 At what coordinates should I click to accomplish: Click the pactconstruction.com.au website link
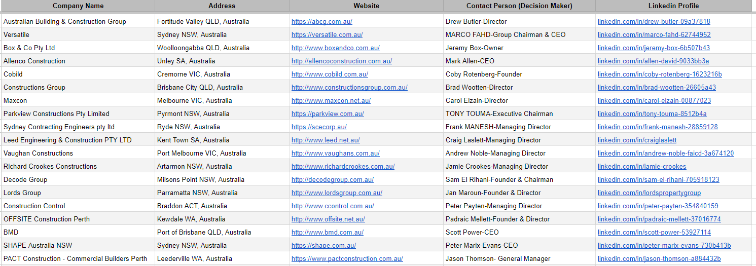tap(347, 259)
